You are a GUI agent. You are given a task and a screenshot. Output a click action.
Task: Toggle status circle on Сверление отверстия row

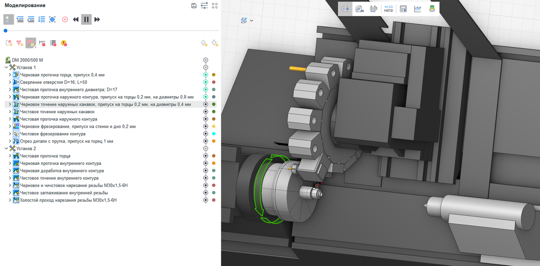pyautogui.click(x=206, y=82)
